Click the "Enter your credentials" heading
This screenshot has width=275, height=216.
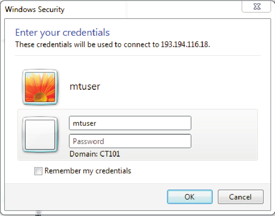[63, 32]
